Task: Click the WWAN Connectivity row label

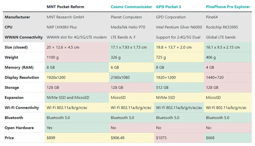Action: pyautogui.click(x=23, y=37)
